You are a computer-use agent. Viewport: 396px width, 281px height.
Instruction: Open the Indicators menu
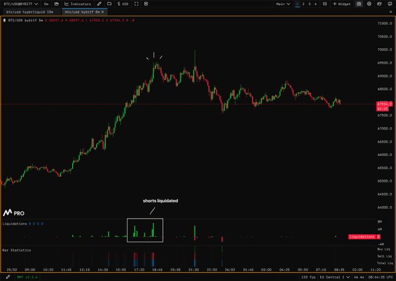tap(77, 4)
